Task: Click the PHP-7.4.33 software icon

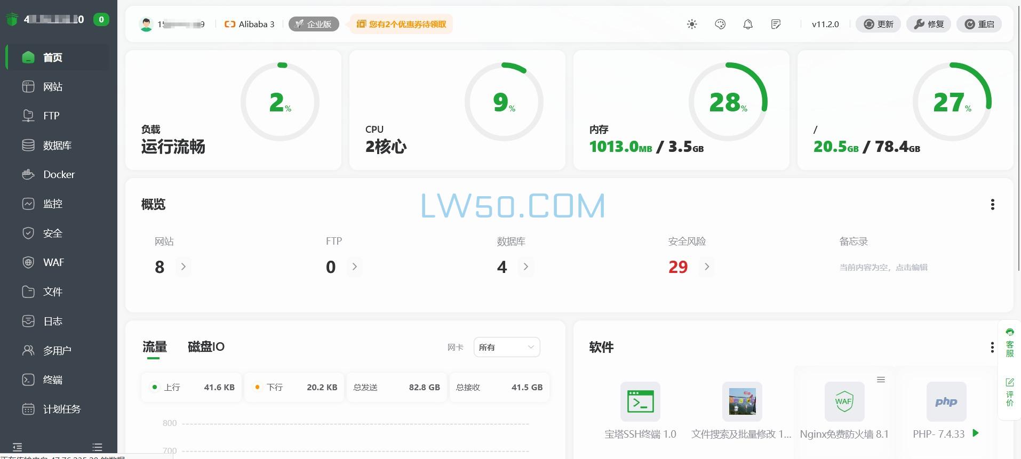Action: [x=946, y=401]
